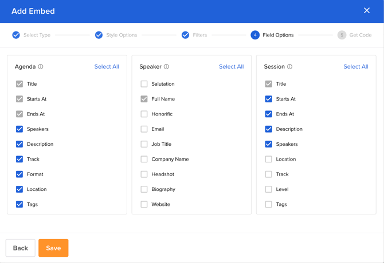Go to the Select Type step

pyautogui.click(x=32, y=35)
